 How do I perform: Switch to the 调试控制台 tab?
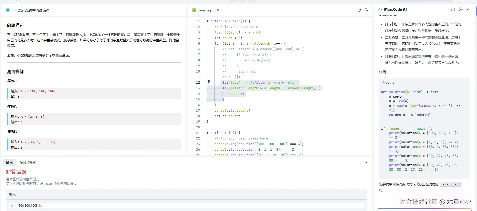[x=28, y=163]
